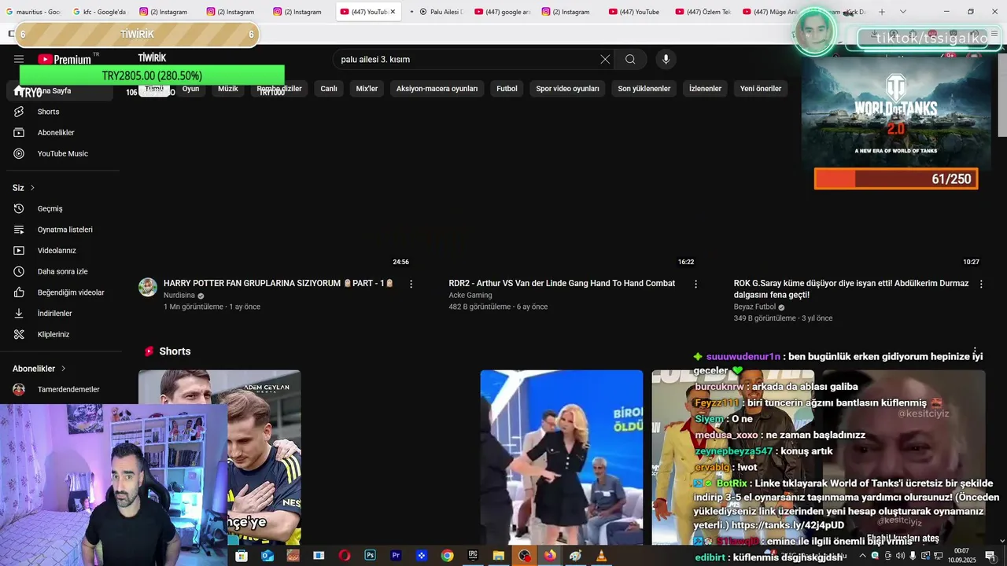Expand the Abonelikler section header

click(x=39, y=369)
